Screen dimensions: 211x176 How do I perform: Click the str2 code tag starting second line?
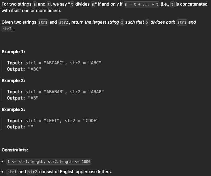tap(7, 29)
